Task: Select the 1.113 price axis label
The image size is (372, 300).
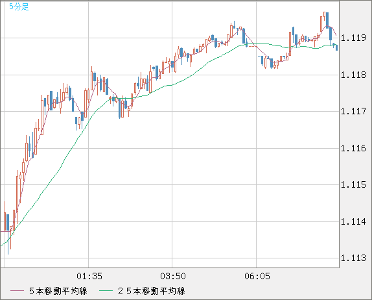Action: (353, 258)
